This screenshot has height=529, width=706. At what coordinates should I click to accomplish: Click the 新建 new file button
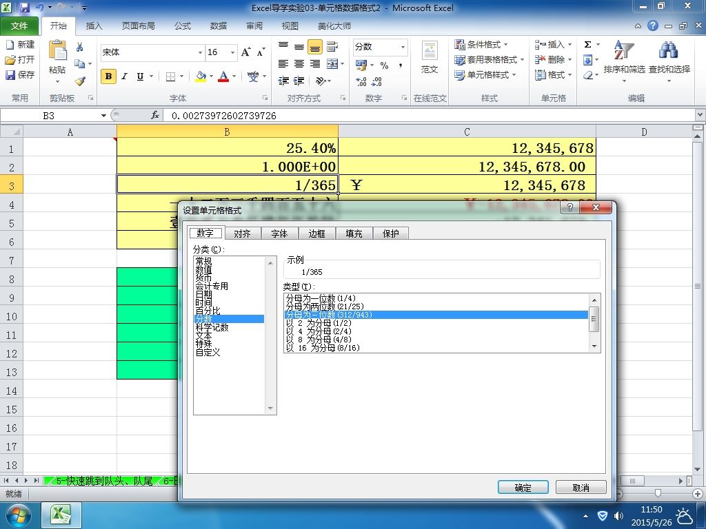coord(20,45)
